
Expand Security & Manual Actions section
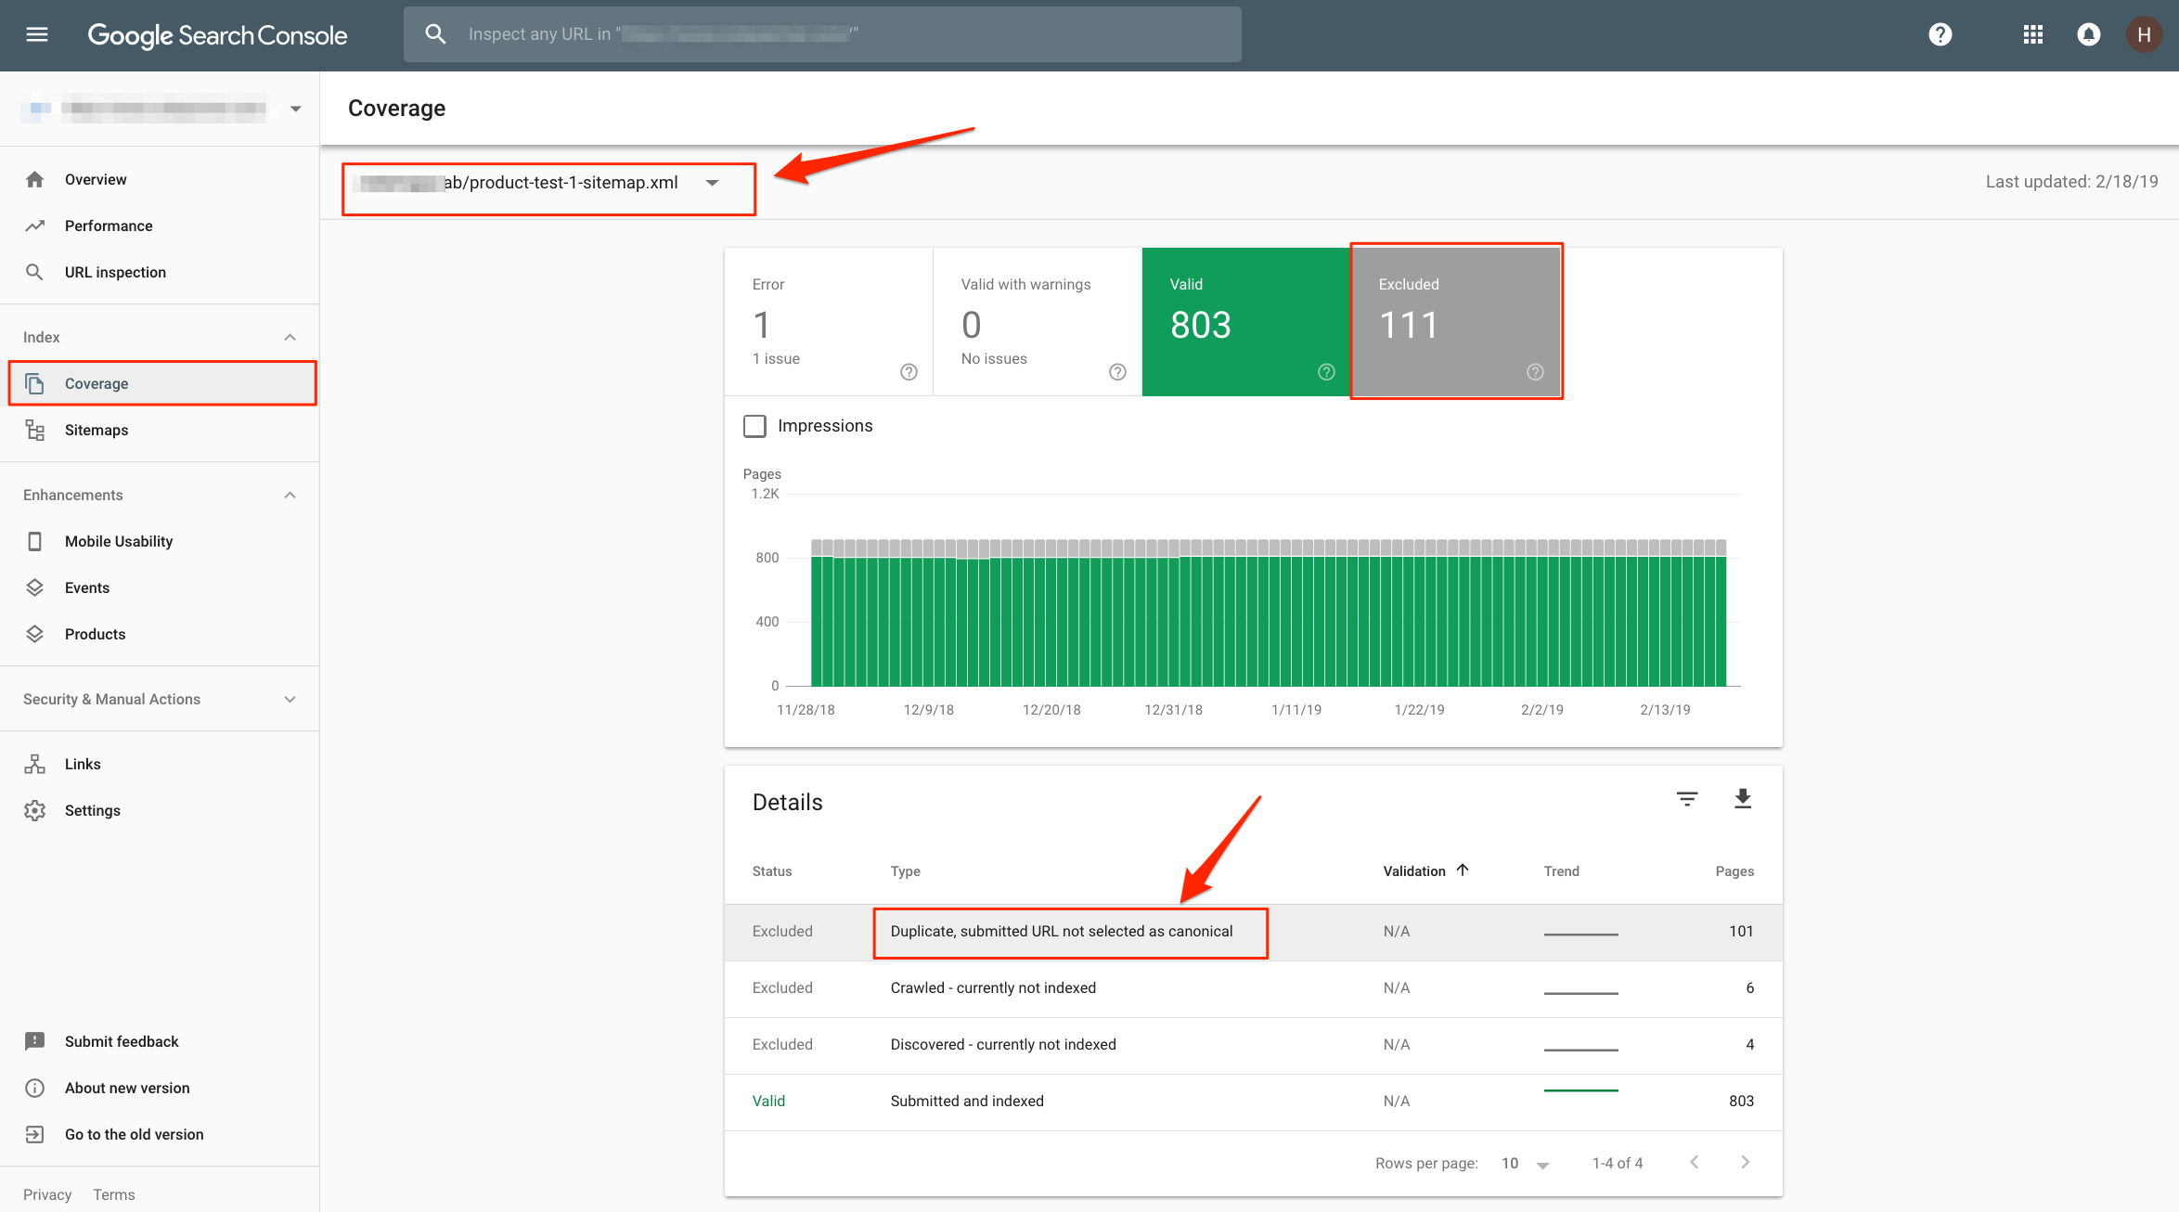[290, 699]
